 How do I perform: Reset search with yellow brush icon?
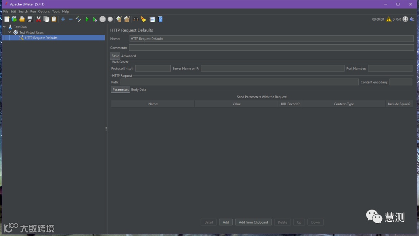[144, 19]
